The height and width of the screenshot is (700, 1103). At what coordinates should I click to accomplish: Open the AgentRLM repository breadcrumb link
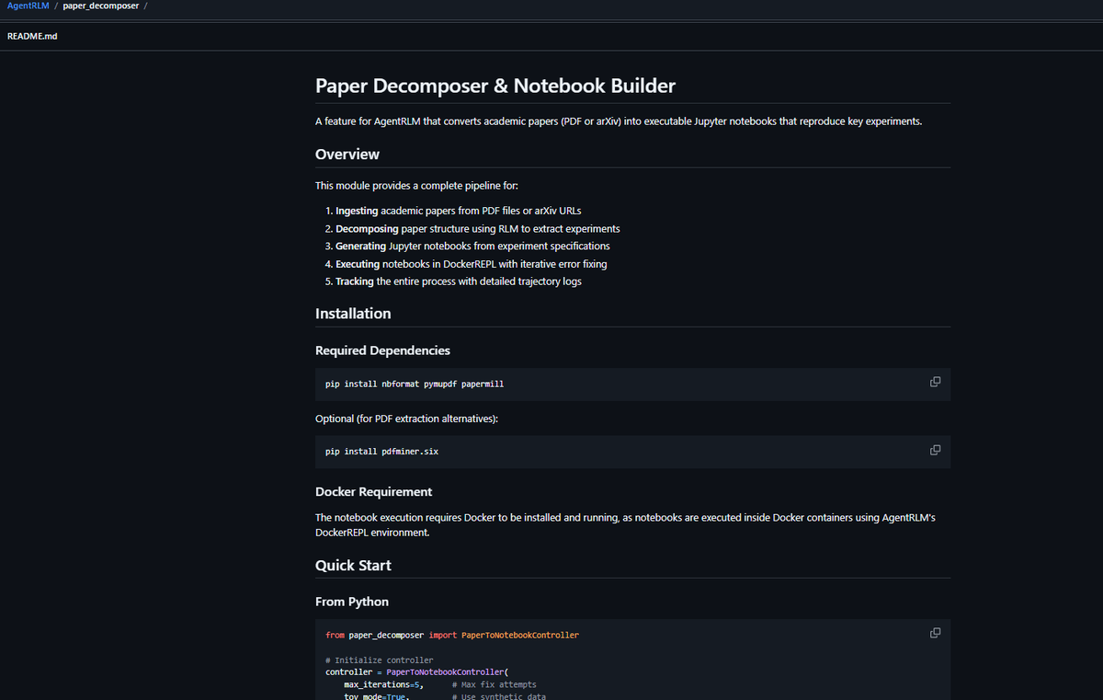point(28,6)
